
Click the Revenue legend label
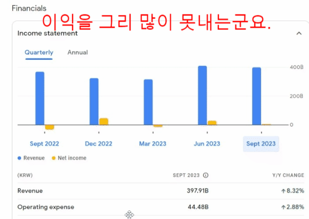click(x=34, y=158)
